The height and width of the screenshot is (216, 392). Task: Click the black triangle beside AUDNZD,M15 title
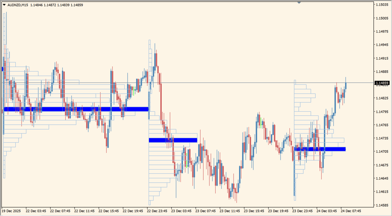point(4,5)
